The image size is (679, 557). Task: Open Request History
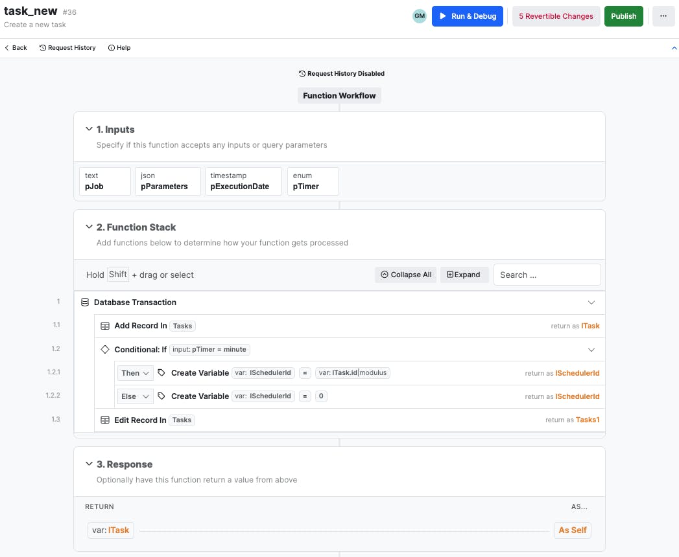67,48
